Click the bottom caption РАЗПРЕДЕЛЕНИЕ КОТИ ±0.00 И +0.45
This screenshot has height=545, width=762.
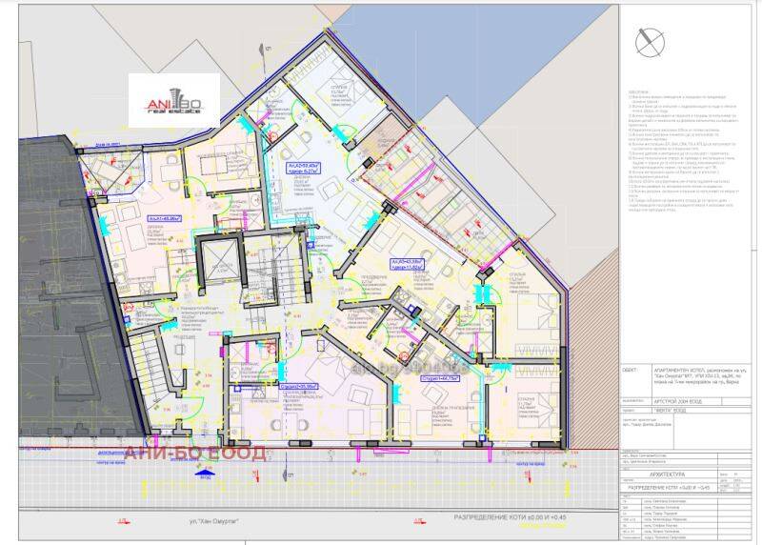[510, 517]
